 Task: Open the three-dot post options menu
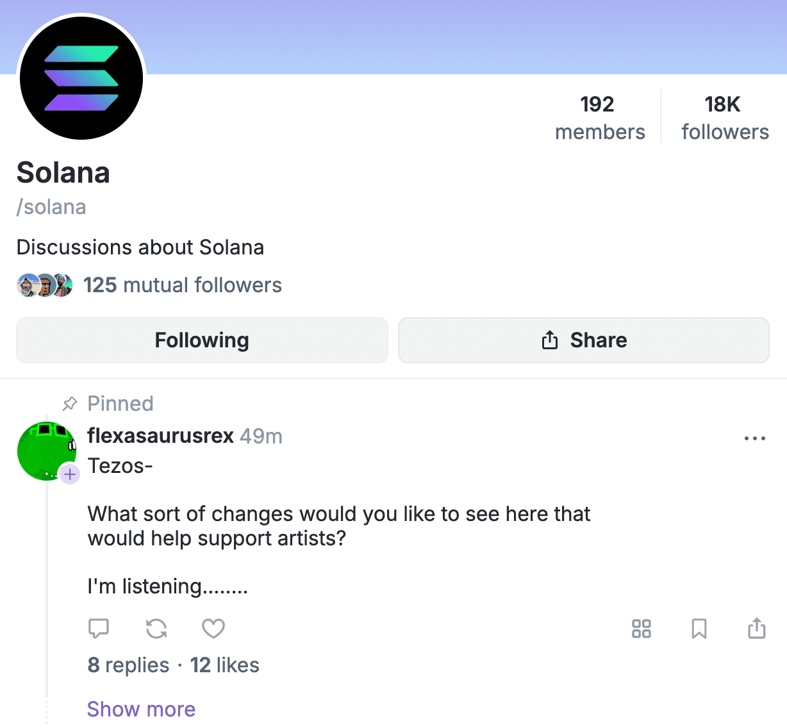point(755,438)
